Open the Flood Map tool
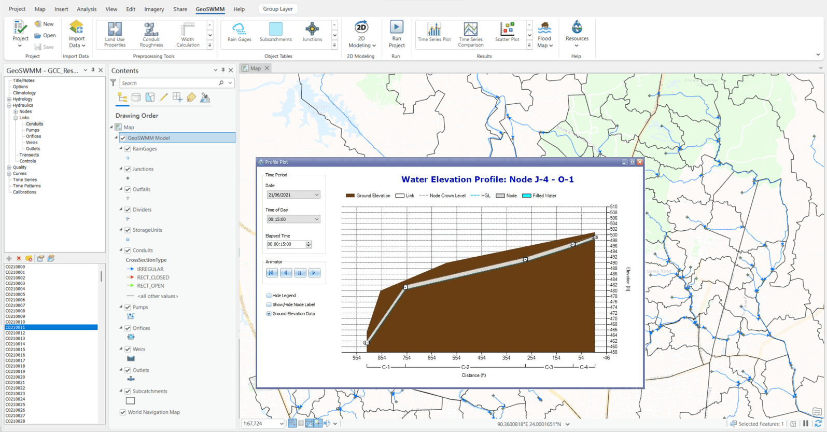The image size is (827, 432). 544,34
